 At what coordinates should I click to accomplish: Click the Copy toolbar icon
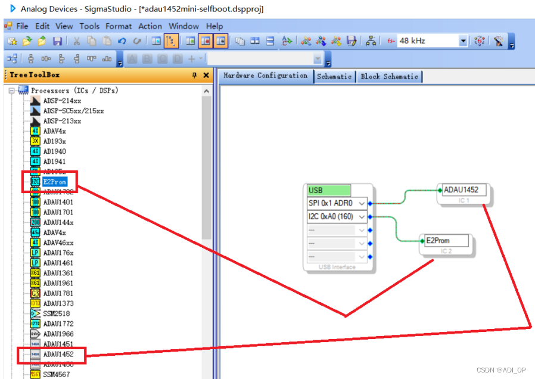(91, 41)
